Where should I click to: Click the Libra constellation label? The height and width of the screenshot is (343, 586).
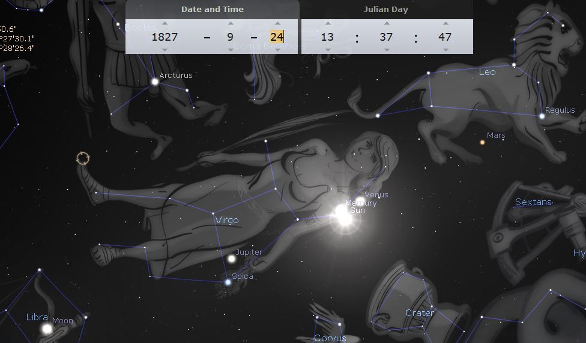[37, 317]
